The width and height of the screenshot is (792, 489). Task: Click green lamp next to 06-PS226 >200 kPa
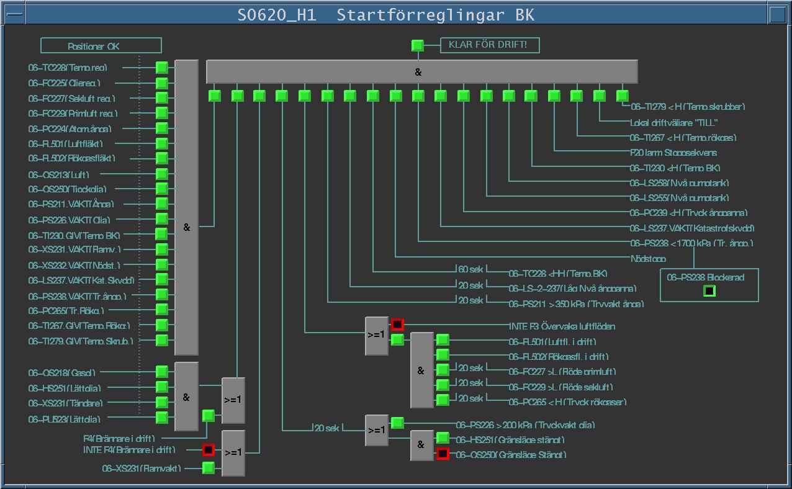coord(397,423)
